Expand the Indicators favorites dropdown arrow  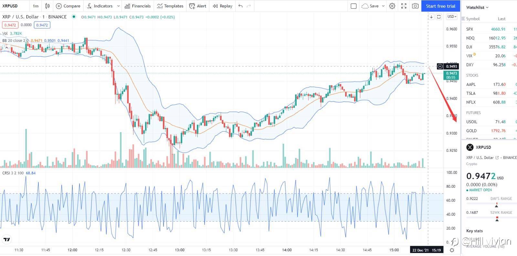click(x=119, y=6)
